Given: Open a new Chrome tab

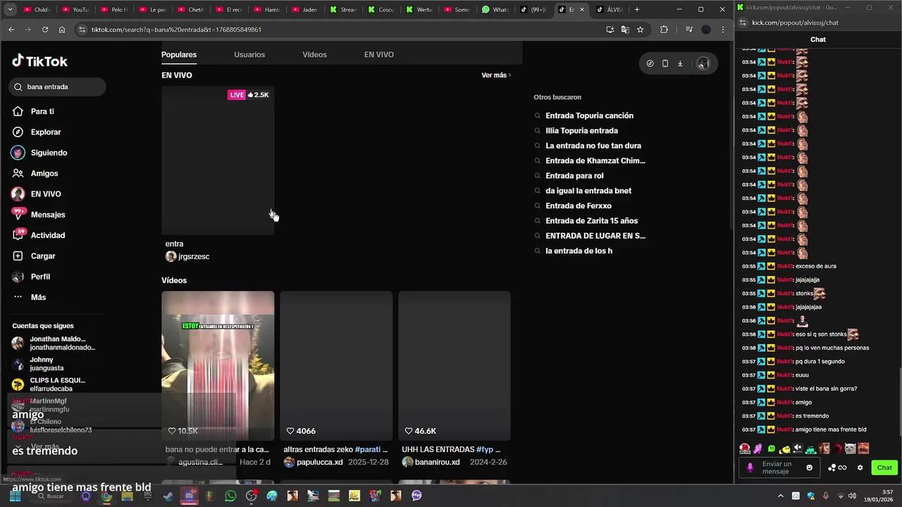Looking at the screenshot, I should [637, 9].
